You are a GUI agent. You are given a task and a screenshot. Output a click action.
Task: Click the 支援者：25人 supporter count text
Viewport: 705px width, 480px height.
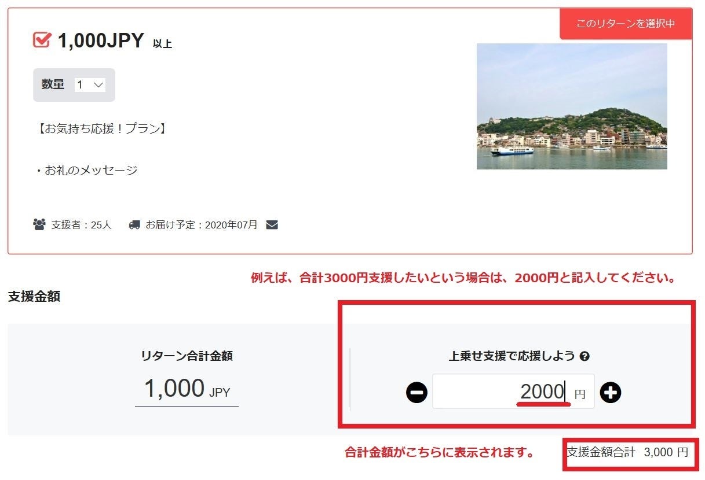[81, 225]
